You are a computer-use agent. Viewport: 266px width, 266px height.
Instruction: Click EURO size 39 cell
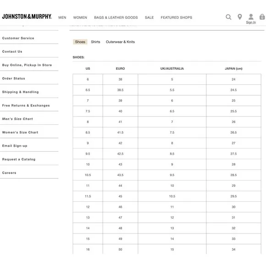click(x=120, y=100)
